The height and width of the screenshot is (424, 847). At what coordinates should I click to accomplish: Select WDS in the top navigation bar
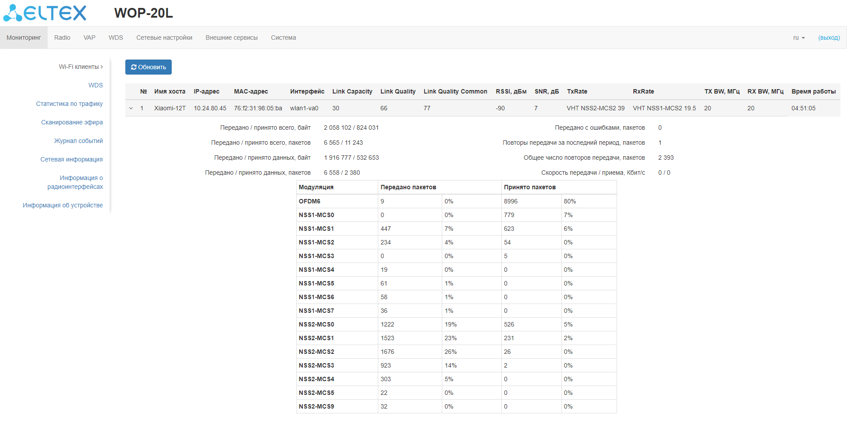pyautogui.click(x=116, y=38)
